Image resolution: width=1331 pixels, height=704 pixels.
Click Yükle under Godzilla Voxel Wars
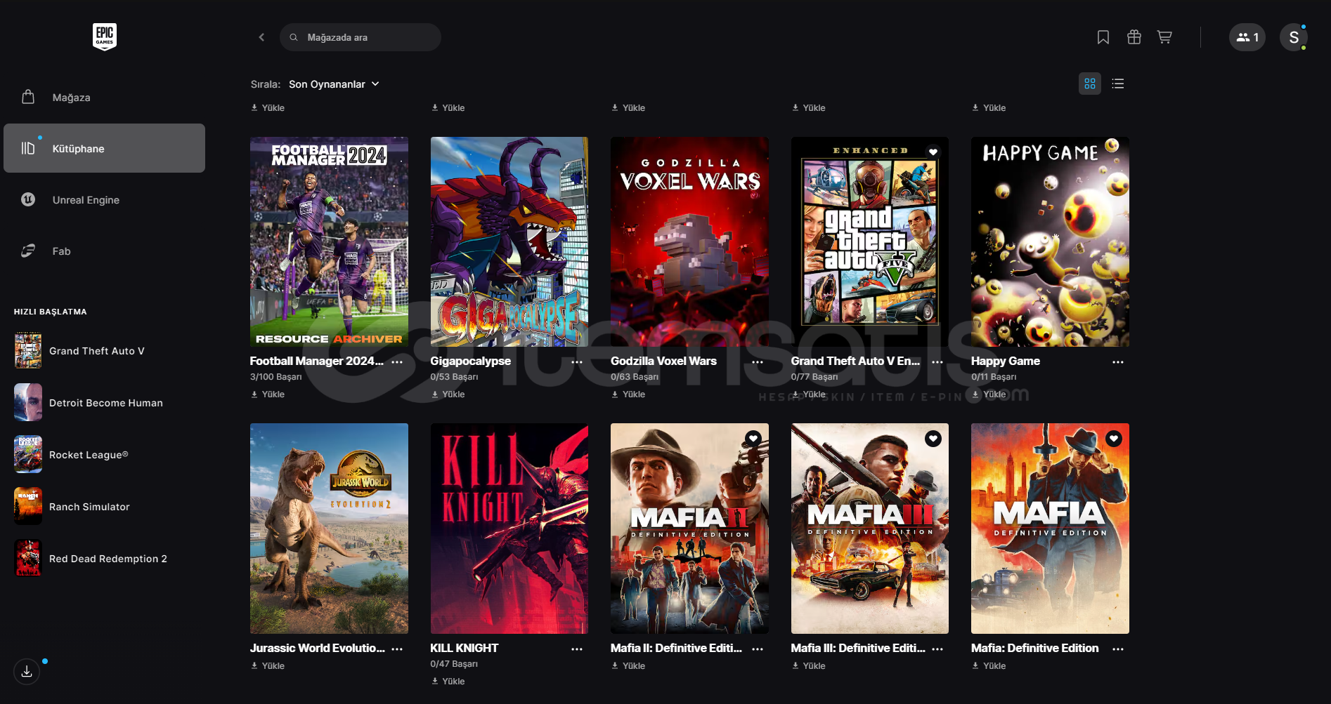628,394
